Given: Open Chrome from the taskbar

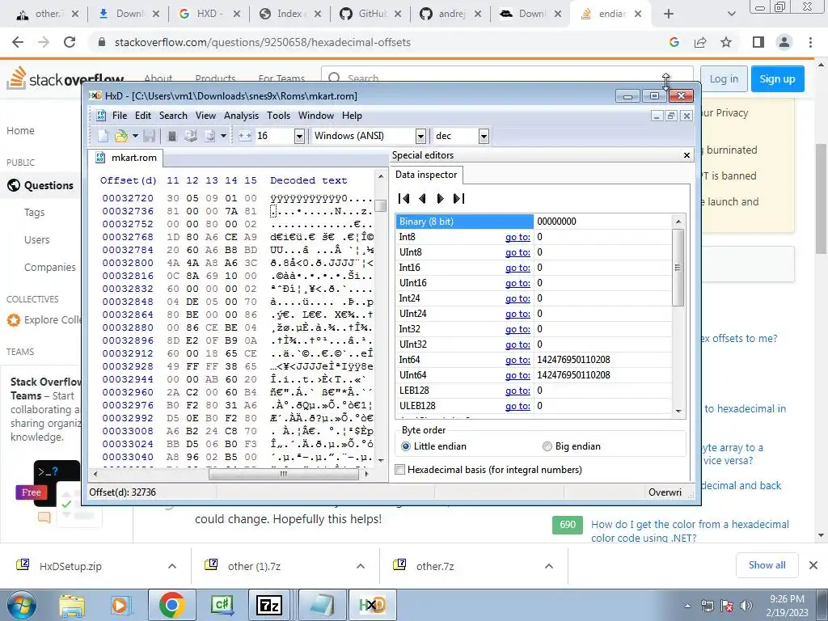Looking at the screenshot, I should pos(171,605).
